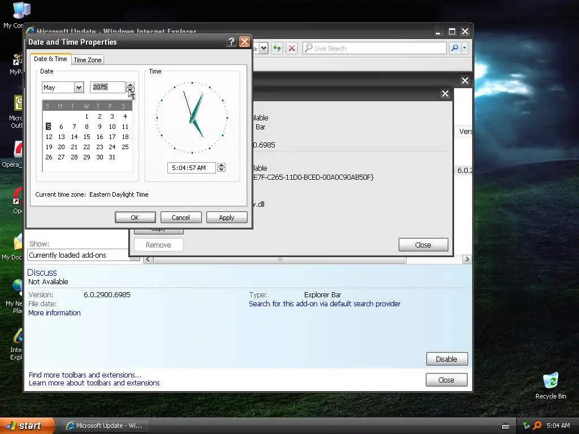Click the year field showing 2075

click(x=107, y=87)
